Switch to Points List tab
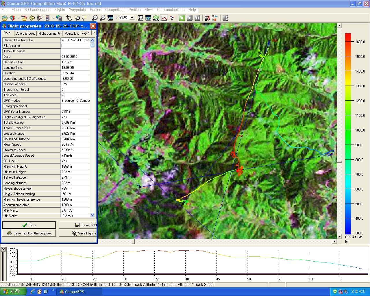 (72, 34)
